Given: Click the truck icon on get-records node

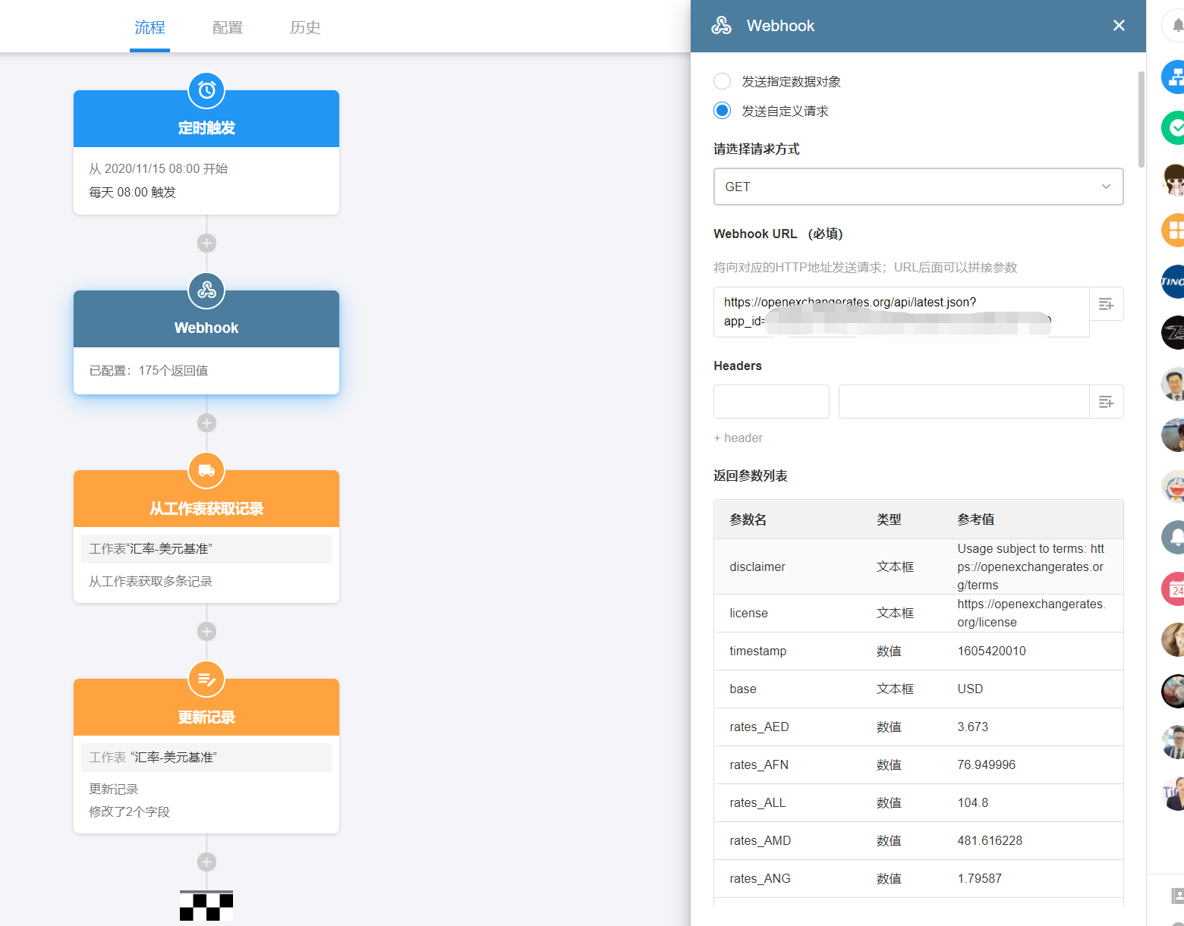Looking at the screenshot, I should click(x=206, y=471).
